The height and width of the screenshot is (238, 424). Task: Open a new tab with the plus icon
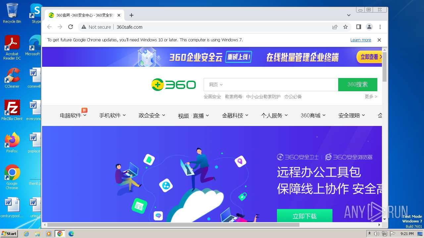132,15
